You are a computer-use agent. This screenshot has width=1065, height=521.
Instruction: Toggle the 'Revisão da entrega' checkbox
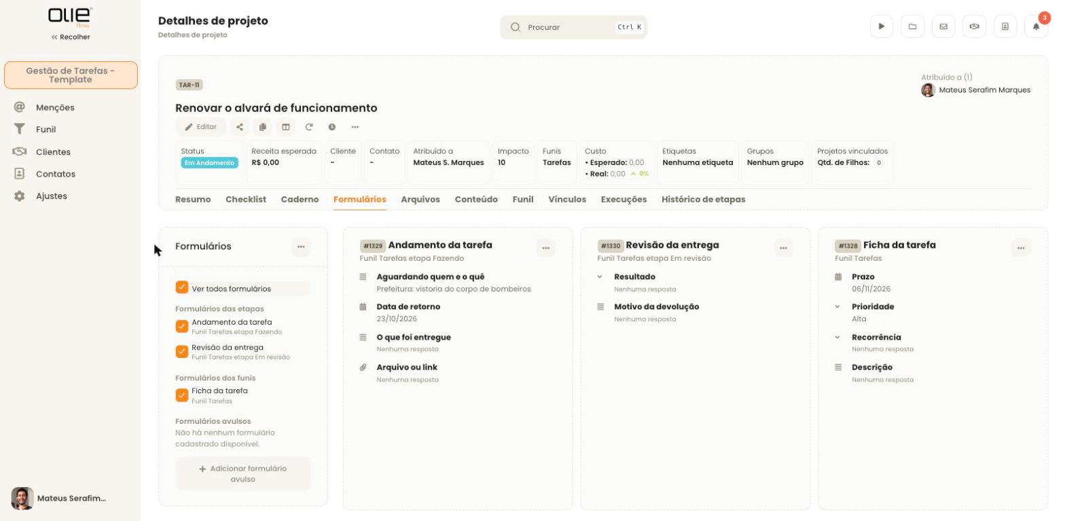(181, 351)
